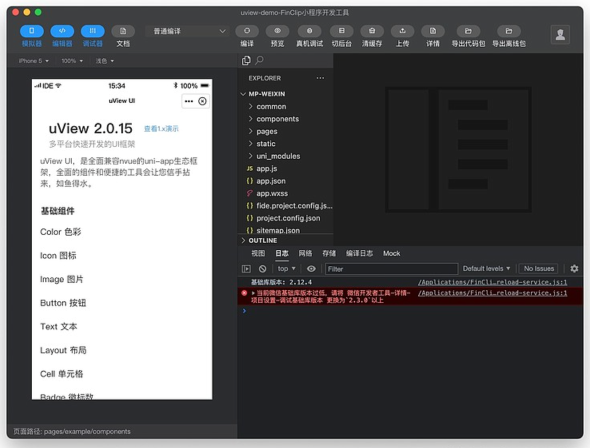Toggle the 调试器 debugger panel button
Image resolution: width=590 pixels, height=448 pixels.
click(92, 31)
